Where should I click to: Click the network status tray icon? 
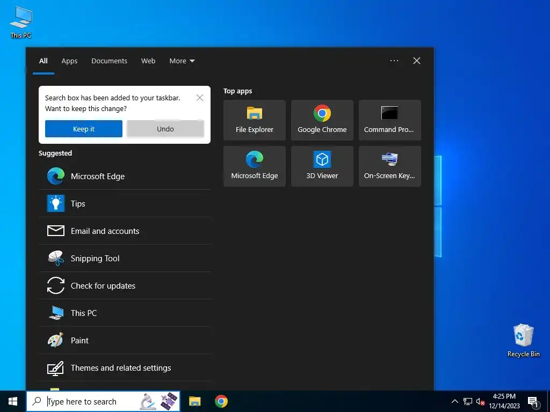(x=468, y=401)
